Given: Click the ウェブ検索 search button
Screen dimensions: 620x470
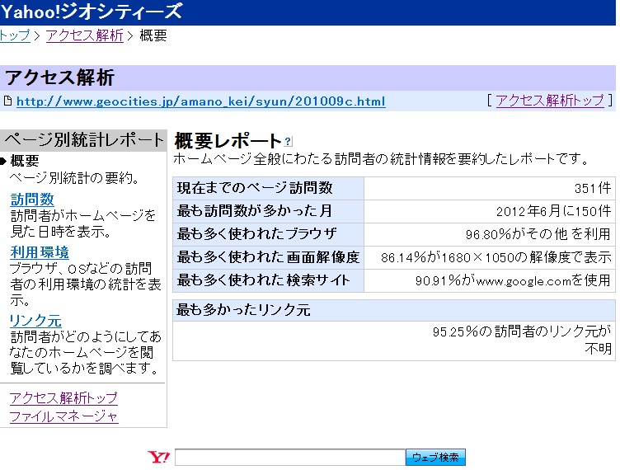Looking at the screenshot, I should pyautogui.click(x=435, y=458).
